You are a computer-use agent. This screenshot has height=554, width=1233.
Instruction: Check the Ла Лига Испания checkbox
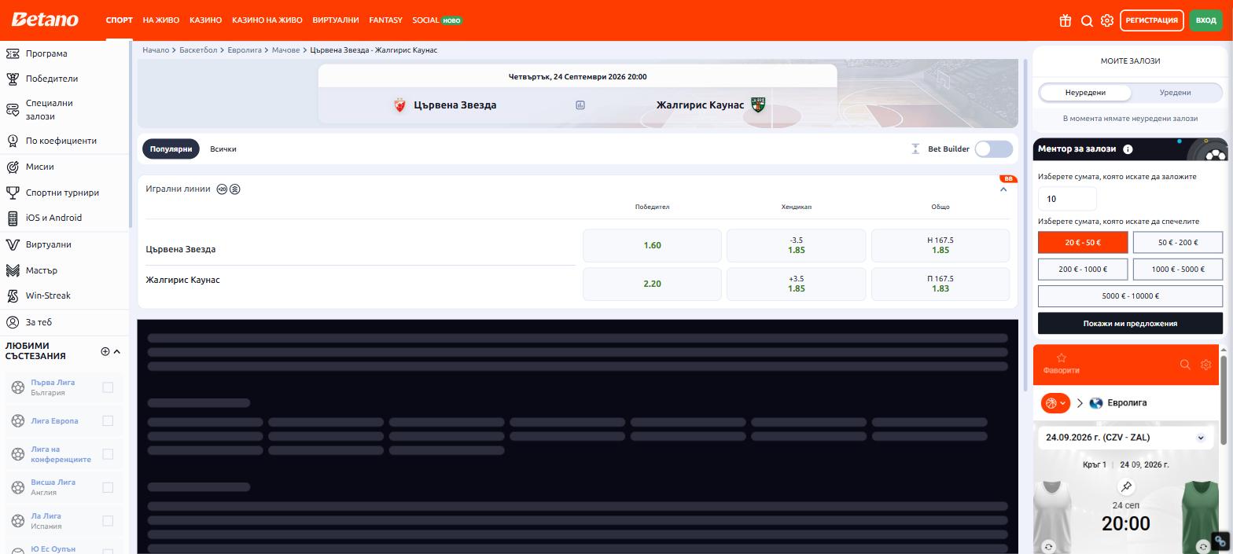coord(108,521)
